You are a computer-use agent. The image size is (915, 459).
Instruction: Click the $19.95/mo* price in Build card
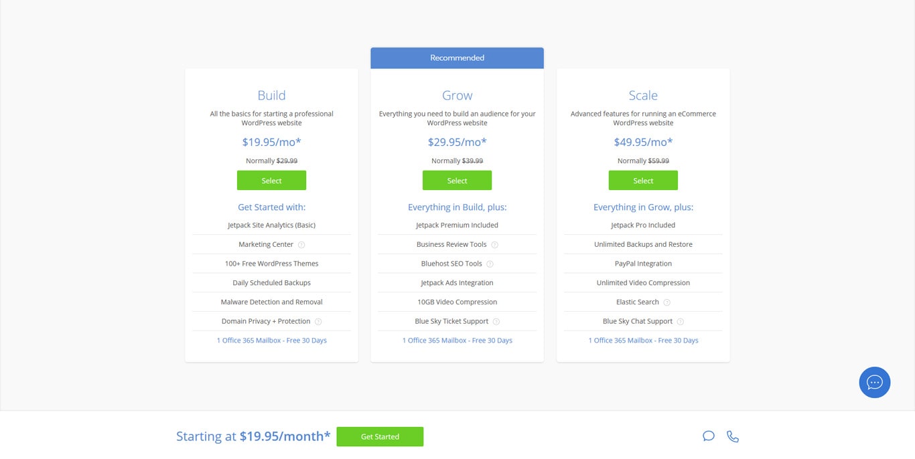(271, 142)
